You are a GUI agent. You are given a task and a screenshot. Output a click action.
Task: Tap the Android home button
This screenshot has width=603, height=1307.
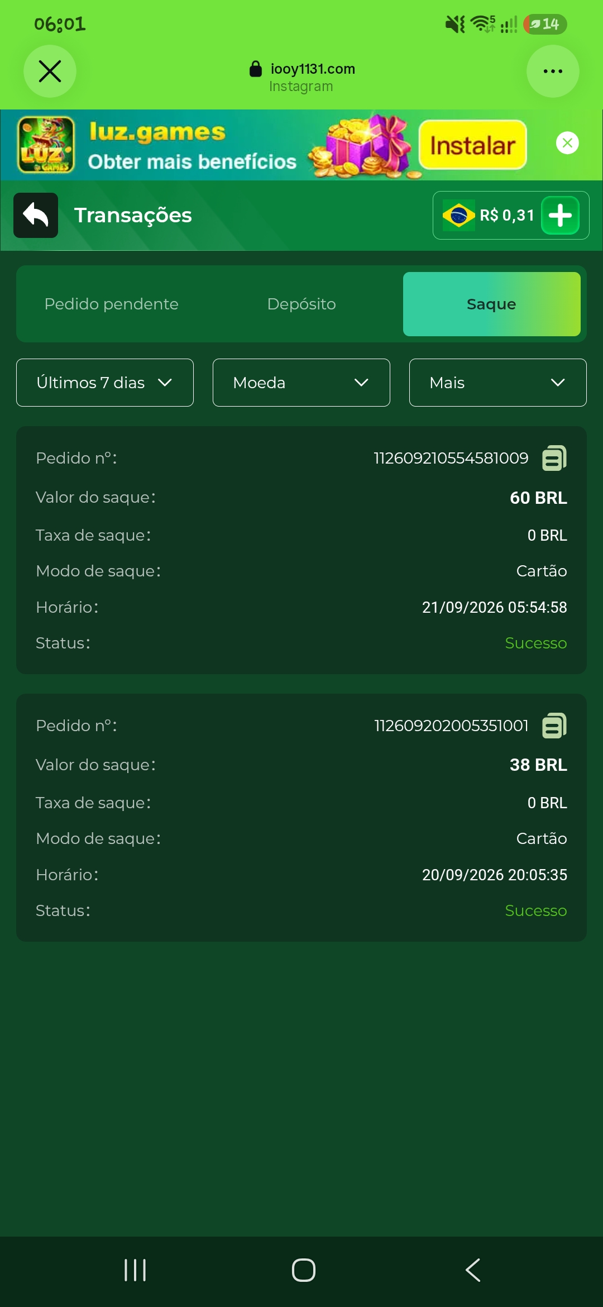pos(304,1270)
